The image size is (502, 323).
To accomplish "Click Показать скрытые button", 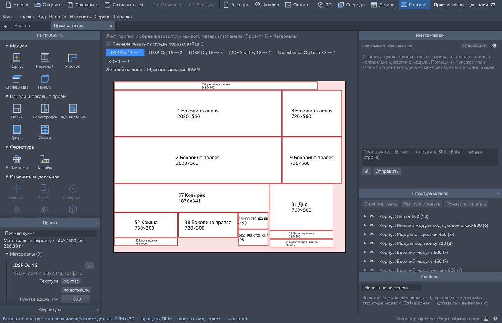I will point(466,204).
